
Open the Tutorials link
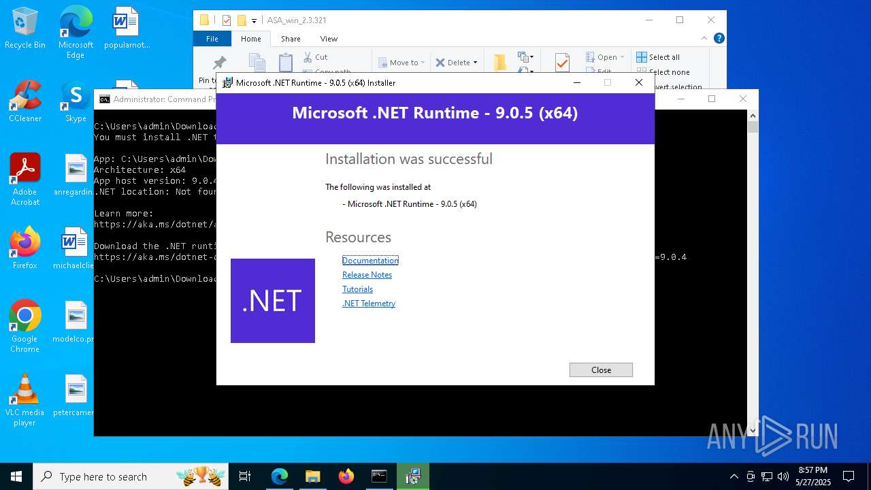pyautogui.click(x=357, y=289)
